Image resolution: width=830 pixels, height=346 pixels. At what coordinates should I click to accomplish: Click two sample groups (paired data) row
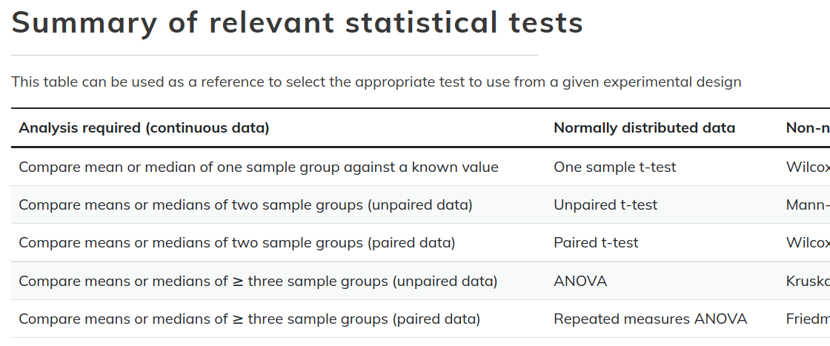click(x=236, y=242)
